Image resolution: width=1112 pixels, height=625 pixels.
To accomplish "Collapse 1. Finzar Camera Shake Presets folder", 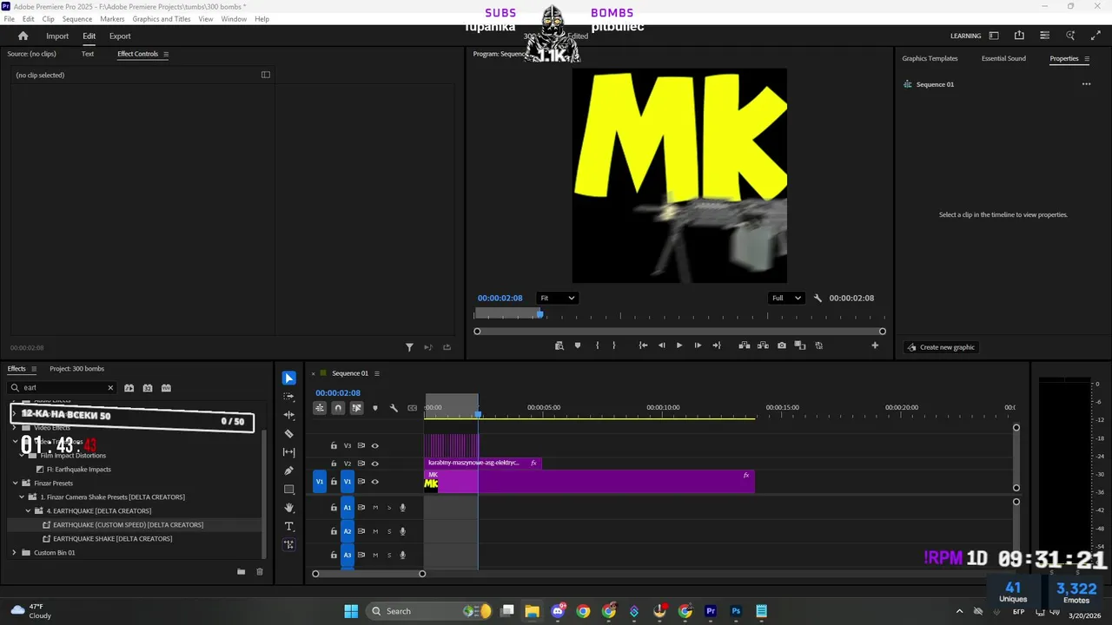I will click(22, 497).
